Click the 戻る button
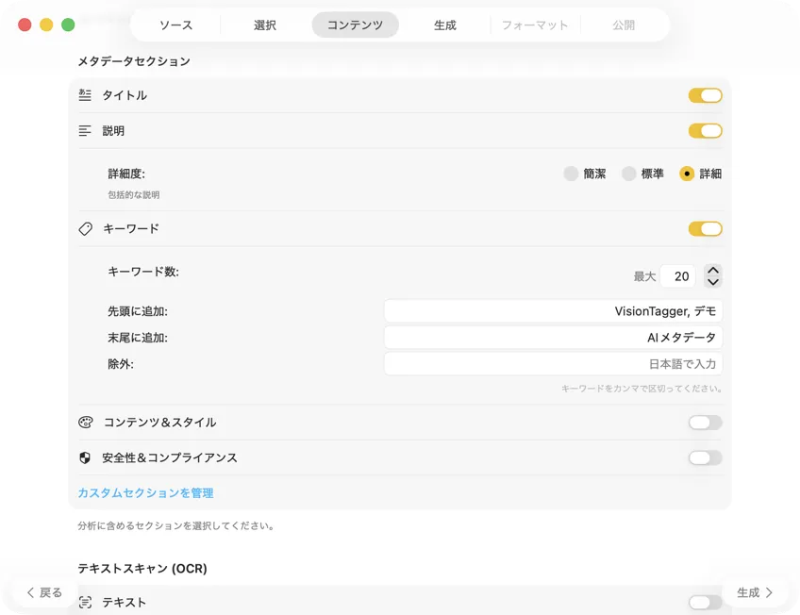Image resolution: width=800 pixels, height=615 pixels. click(42, 592)
